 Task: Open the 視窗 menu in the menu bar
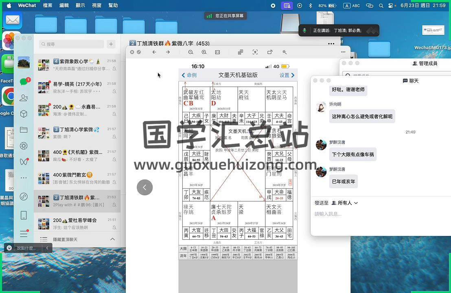point(96,6)
